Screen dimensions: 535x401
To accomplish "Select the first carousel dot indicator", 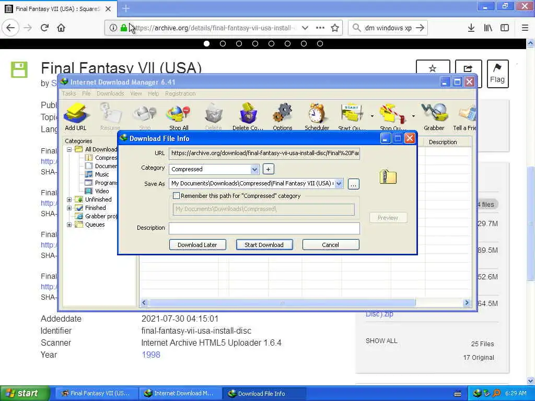I will pos(206,44).
